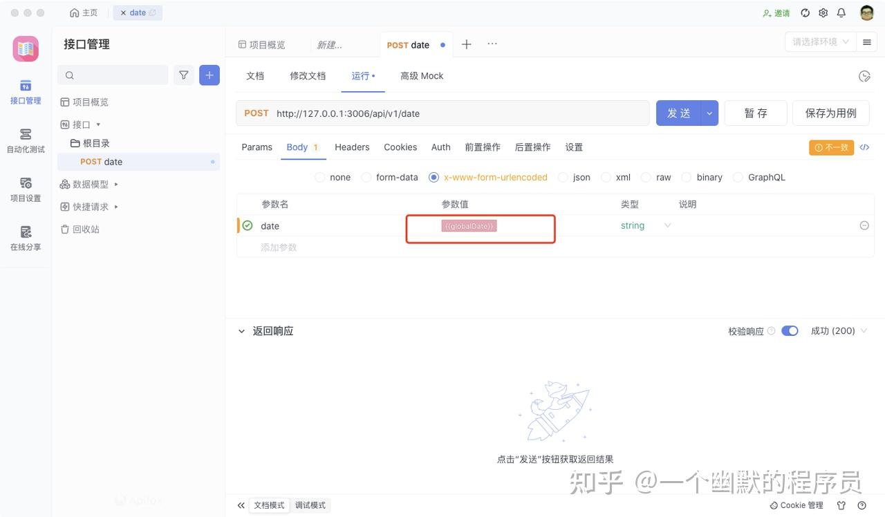Click the 保存为用例 button
The width and height of the screenshot is (885, 517).
coord(830,112)
